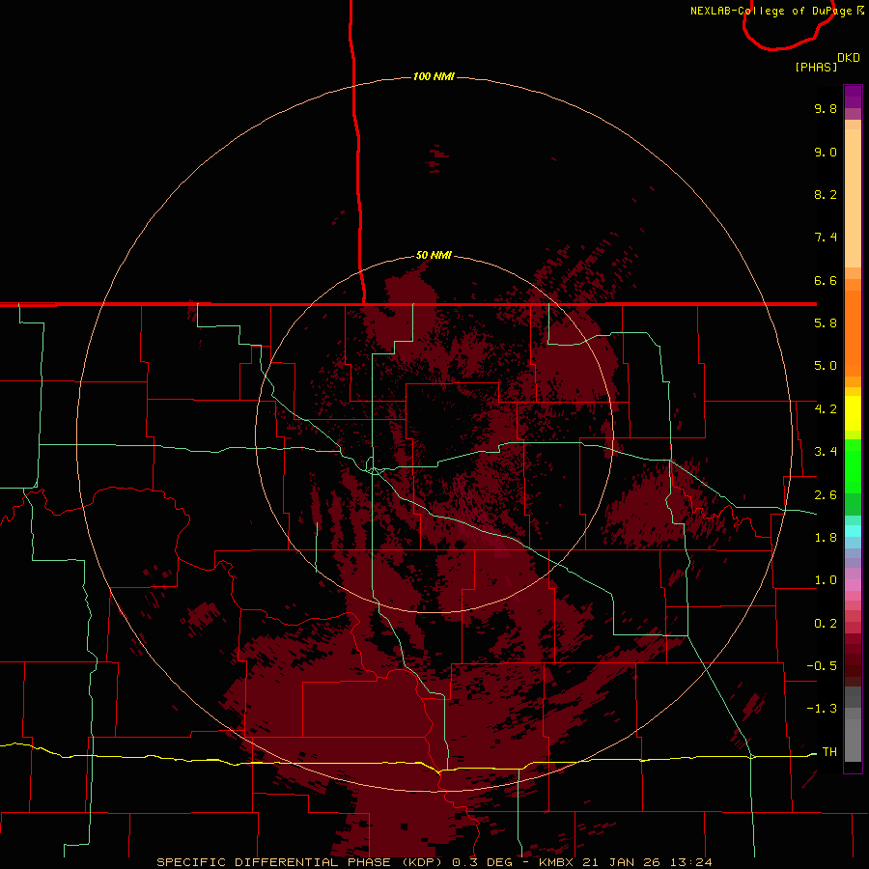Image resolution: width=869 pixels, height=869 pixels.
Task: Click the NEXLAB-College of DuPage watermark text
Action: click(x=776, y=11)
